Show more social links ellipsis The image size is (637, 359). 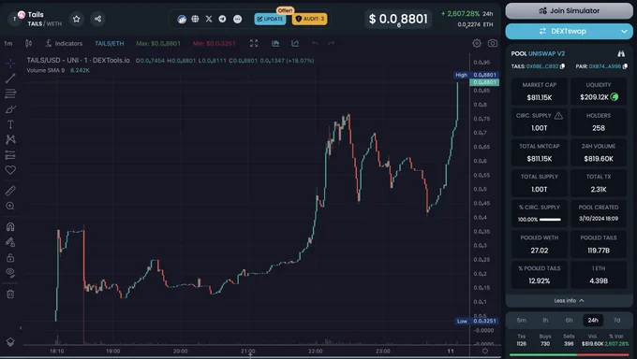pos(238,19)
